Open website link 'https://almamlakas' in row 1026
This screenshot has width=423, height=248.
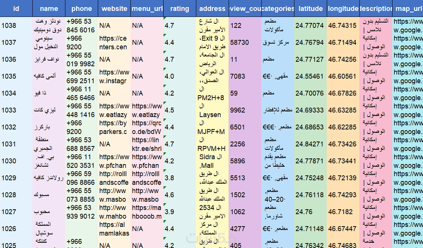(114, 229)
